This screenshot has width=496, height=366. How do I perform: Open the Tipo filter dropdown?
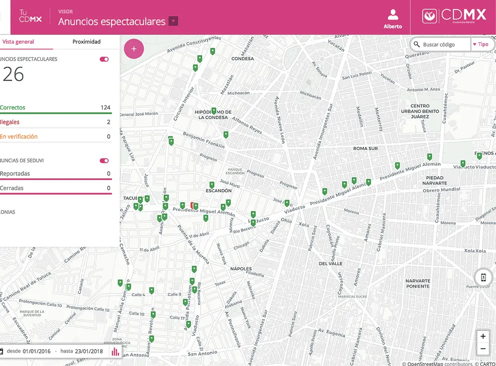482,44
